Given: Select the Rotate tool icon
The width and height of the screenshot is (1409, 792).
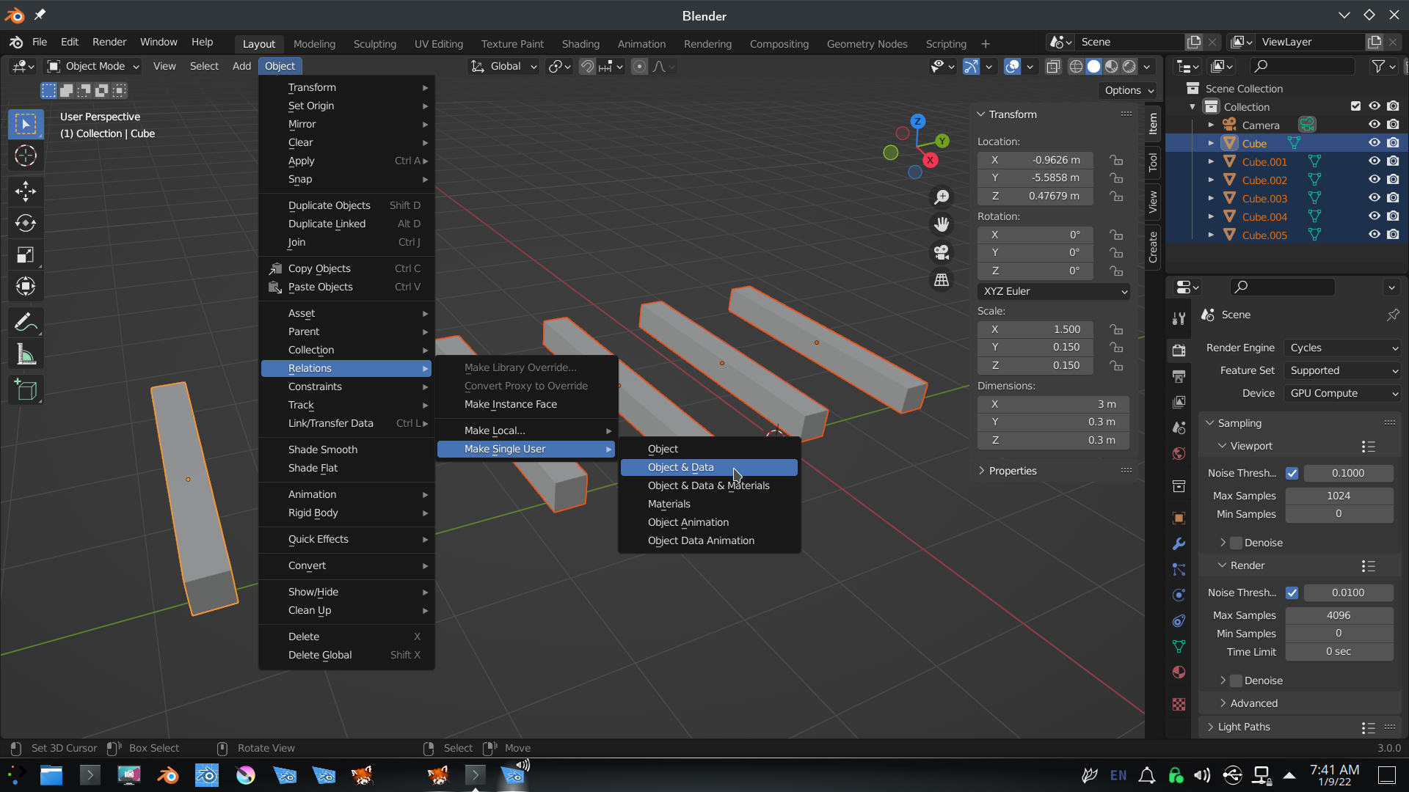Looking at the screenshot, I should [x=26, y=223].
